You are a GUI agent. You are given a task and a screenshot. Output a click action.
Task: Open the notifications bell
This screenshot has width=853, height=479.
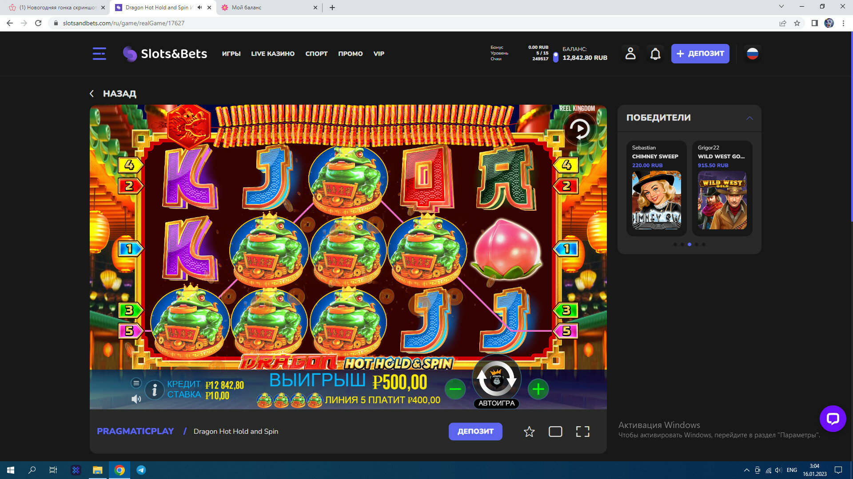pos(655,54)
